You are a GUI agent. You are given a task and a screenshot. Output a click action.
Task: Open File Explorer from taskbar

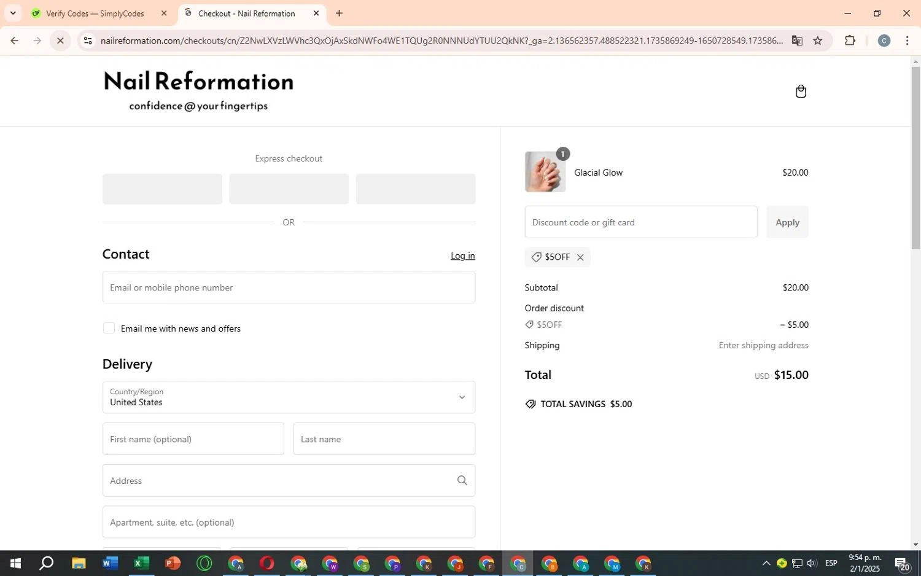(79, 563)
